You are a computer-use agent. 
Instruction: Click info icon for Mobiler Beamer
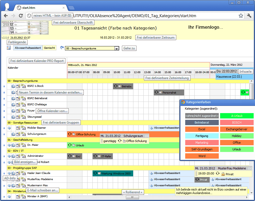click(9, 128)
